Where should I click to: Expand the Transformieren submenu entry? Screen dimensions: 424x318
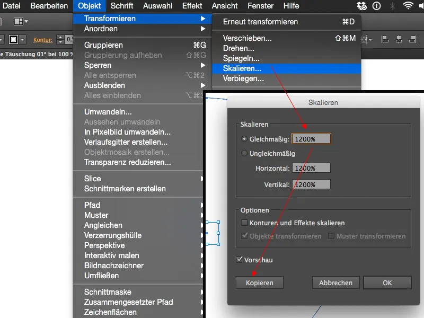pos(142,19)
